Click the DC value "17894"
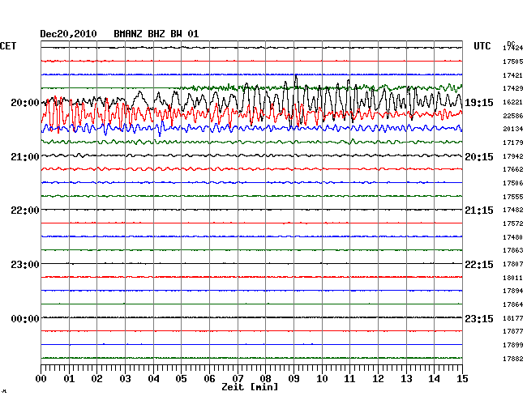Image resolution: width=527 pixels, height=400 pixels. [513, 291]
